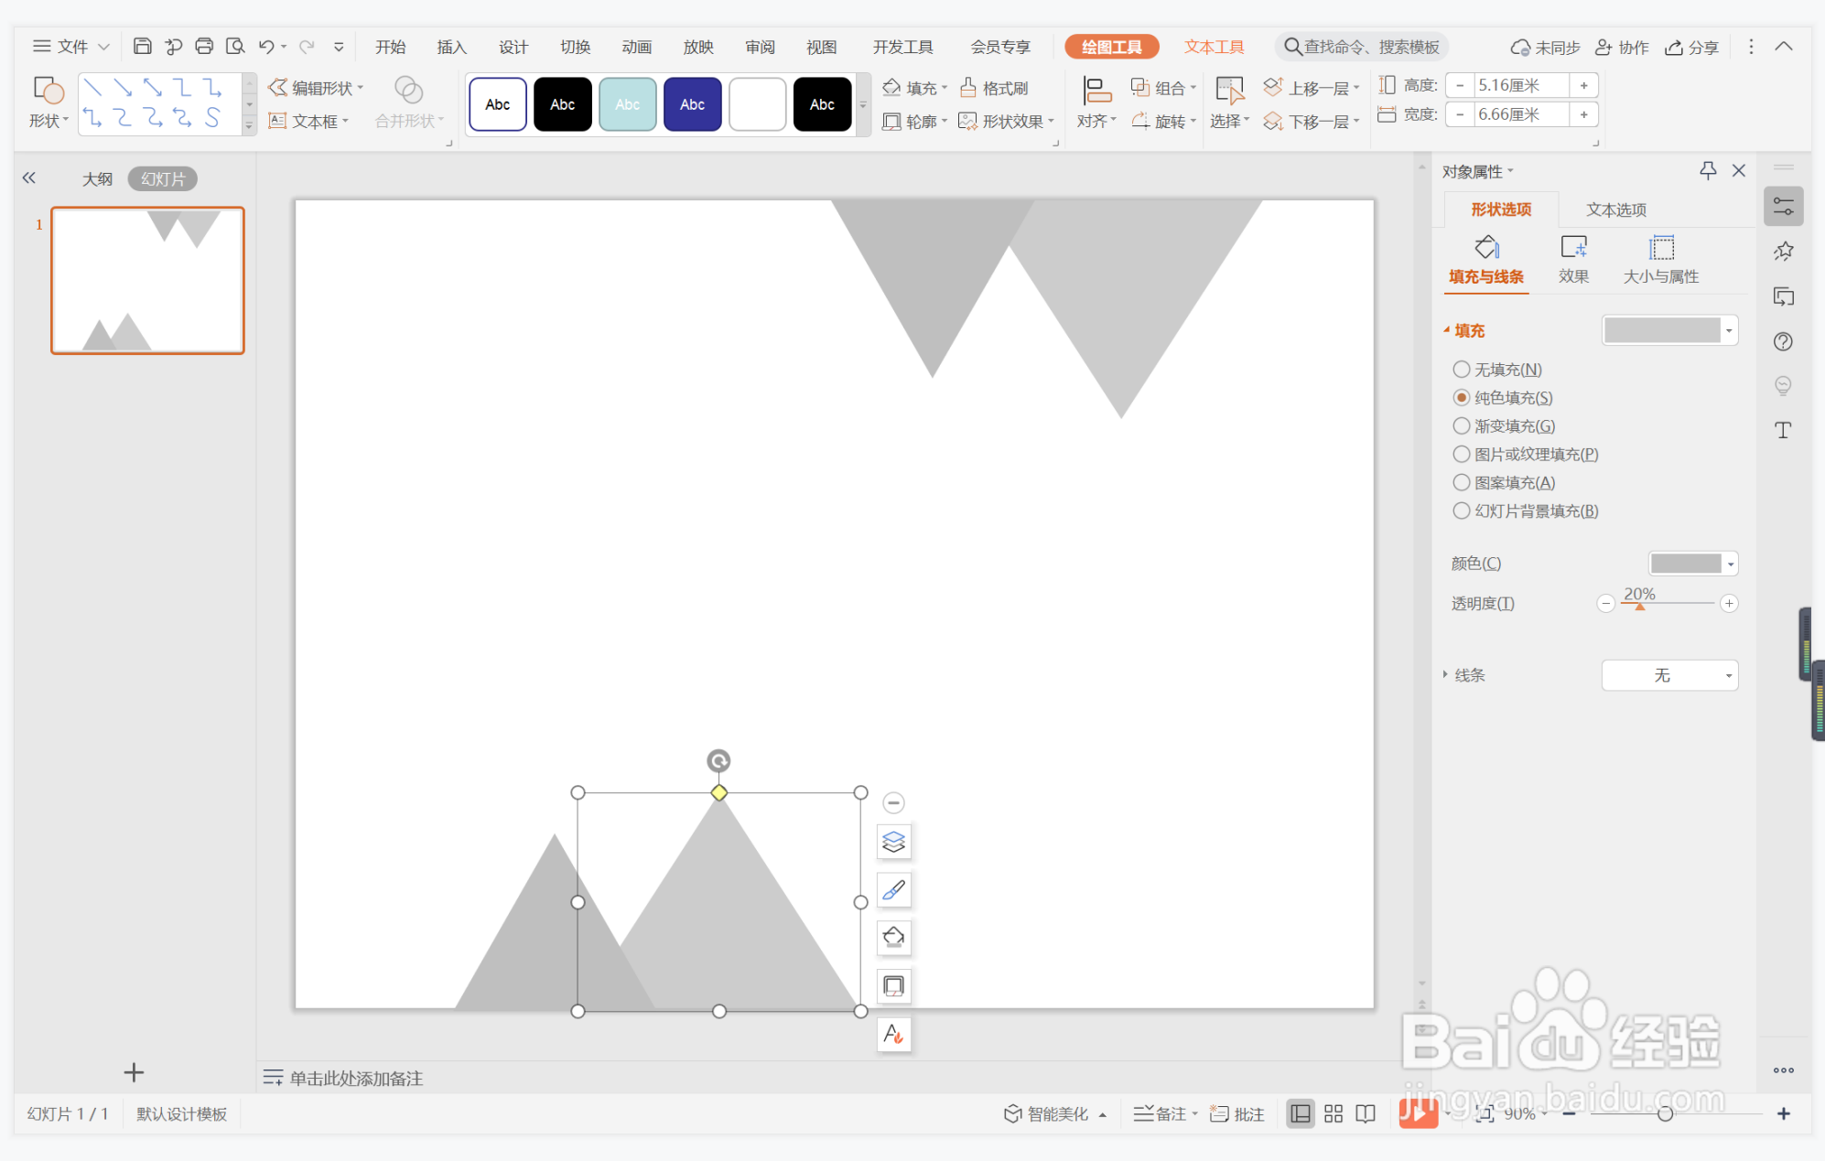Open the Line (线条) type dropdown showing 无
Viewport: 1825px width, 1161px height.
[x=1669, y=675]
